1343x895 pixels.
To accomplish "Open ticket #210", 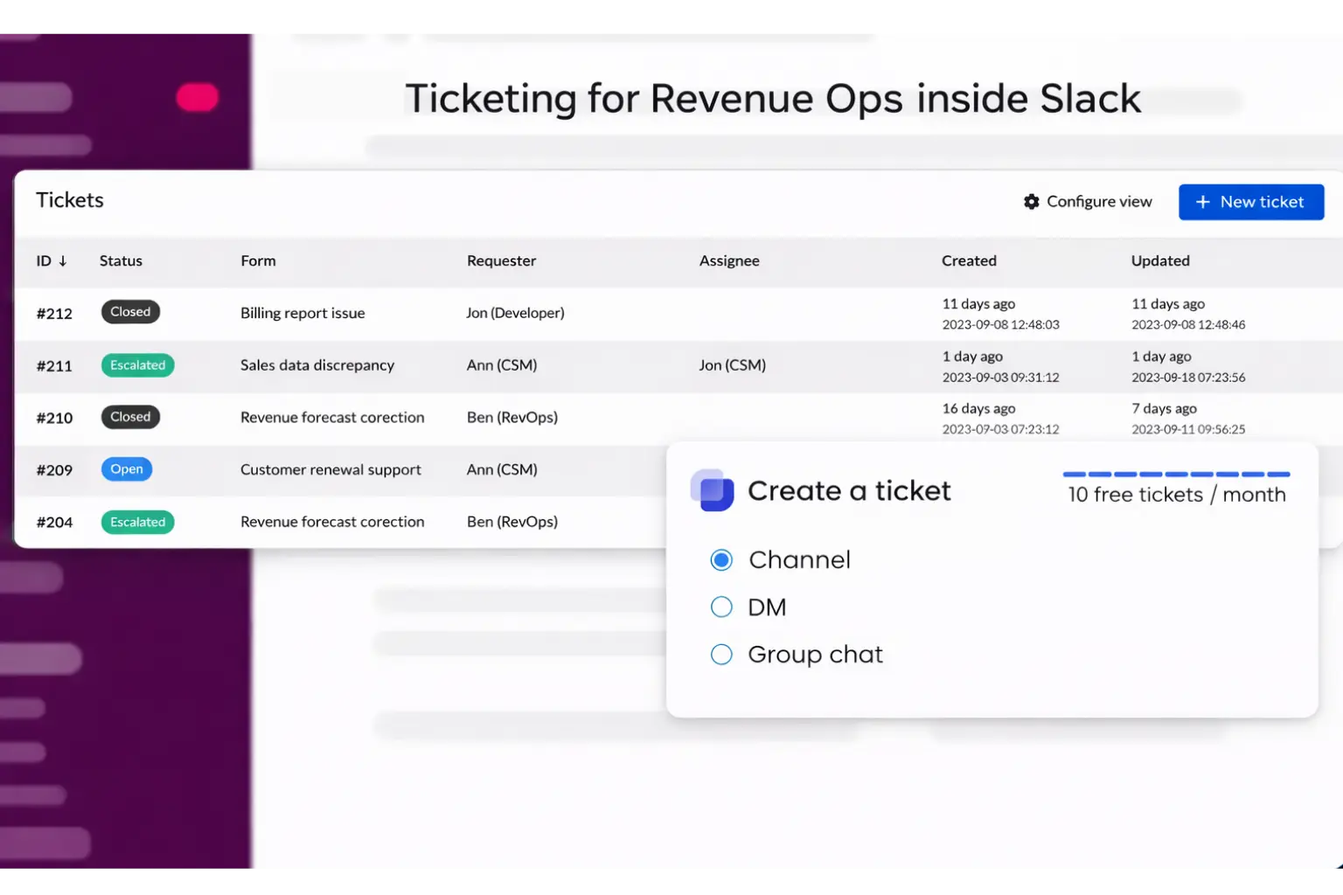I will coord(54,419).
